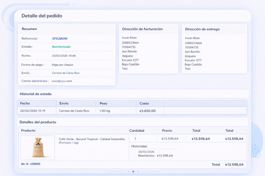Screen dimensions: 265x176
Task: Click the Referencia field label
Action: pos(30,39)
